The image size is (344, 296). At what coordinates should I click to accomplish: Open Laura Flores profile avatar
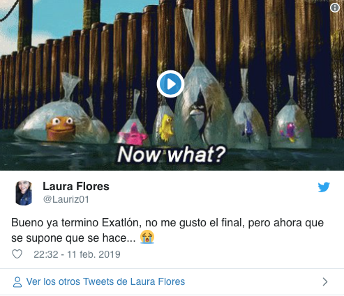24,193
